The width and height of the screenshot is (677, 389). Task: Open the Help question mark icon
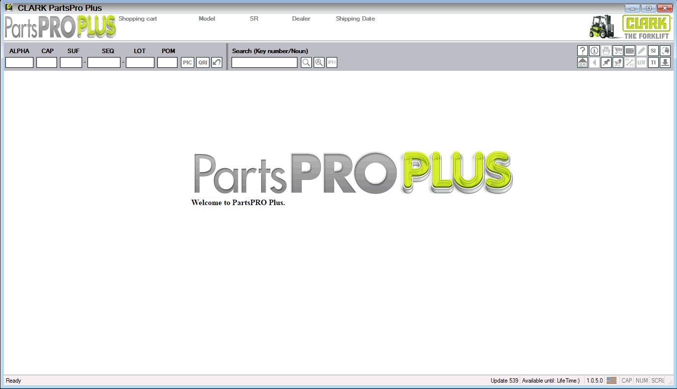click(583, 50)
